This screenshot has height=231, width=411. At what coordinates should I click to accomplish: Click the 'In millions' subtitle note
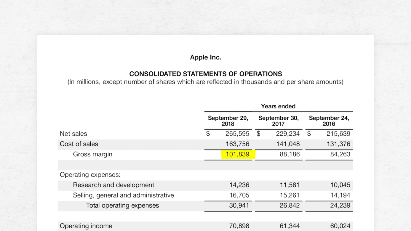(205, 82)
